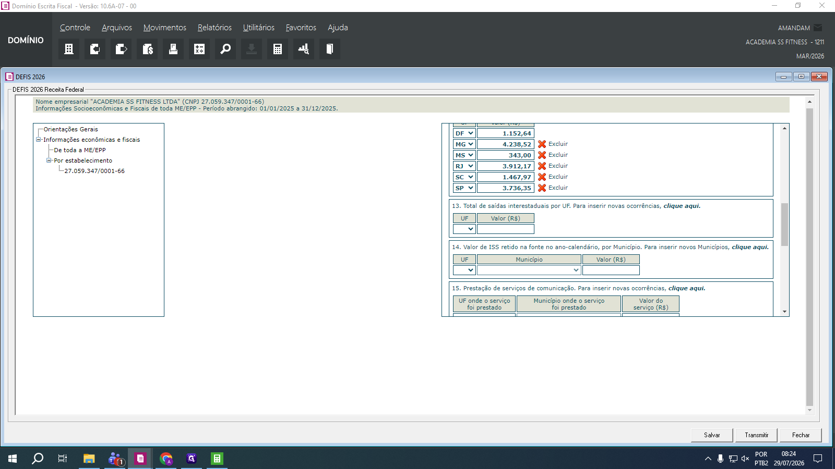
Task: Click the magnifier search toolbar icon
Action: point(225,49)
